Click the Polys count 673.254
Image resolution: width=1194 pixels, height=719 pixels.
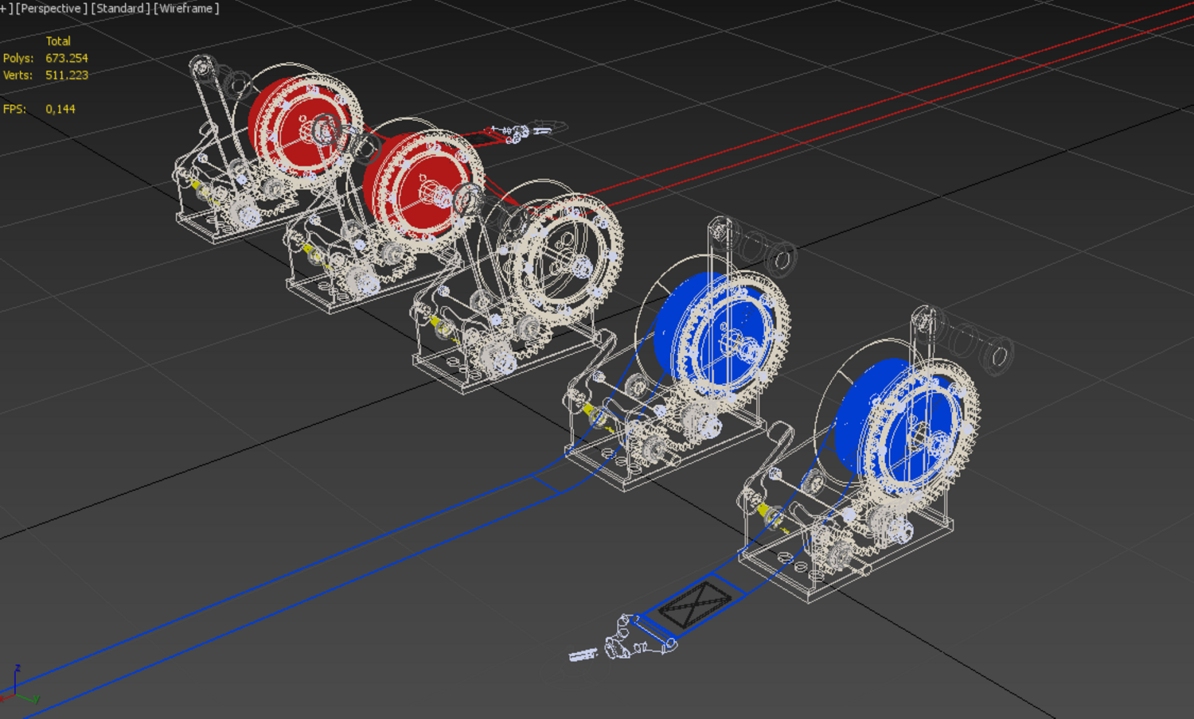[x=67, y=58]
